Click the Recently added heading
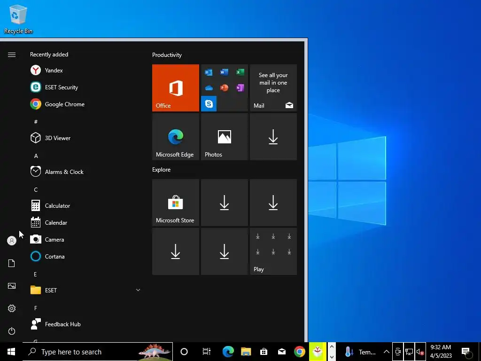 [49, 55]
